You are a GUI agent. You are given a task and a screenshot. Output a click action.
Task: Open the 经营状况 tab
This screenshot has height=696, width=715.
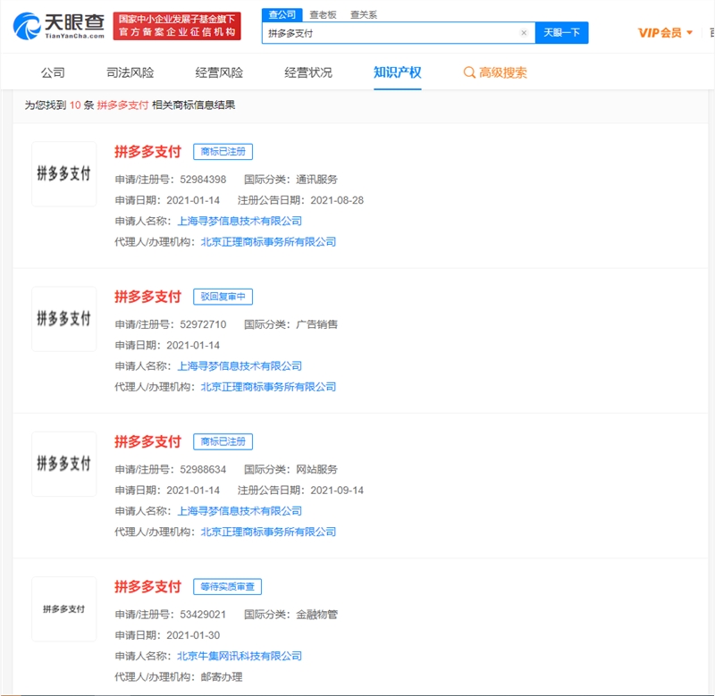[x=308, y=72]
